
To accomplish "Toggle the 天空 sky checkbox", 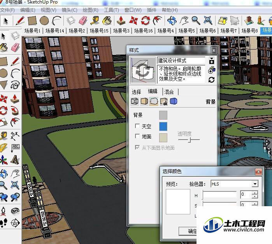I will click(137, 126).
